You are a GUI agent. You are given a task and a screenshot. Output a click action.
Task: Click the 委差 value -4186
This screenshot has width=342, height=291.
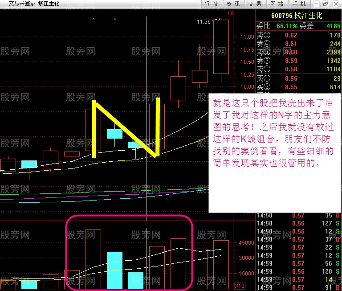[x=332, y=26]
